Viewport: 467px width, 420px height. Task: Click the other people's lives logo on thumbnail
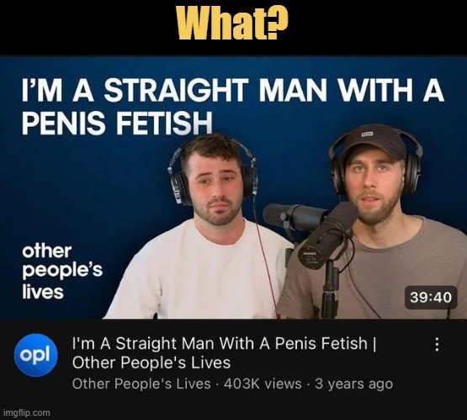click(62, 271)
